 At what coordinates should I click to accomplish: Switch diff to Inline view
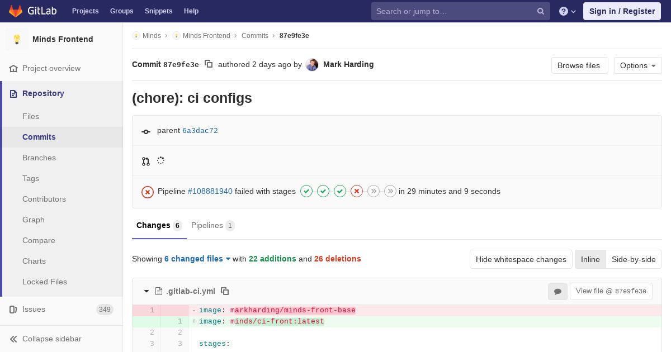tap(590, 259)
